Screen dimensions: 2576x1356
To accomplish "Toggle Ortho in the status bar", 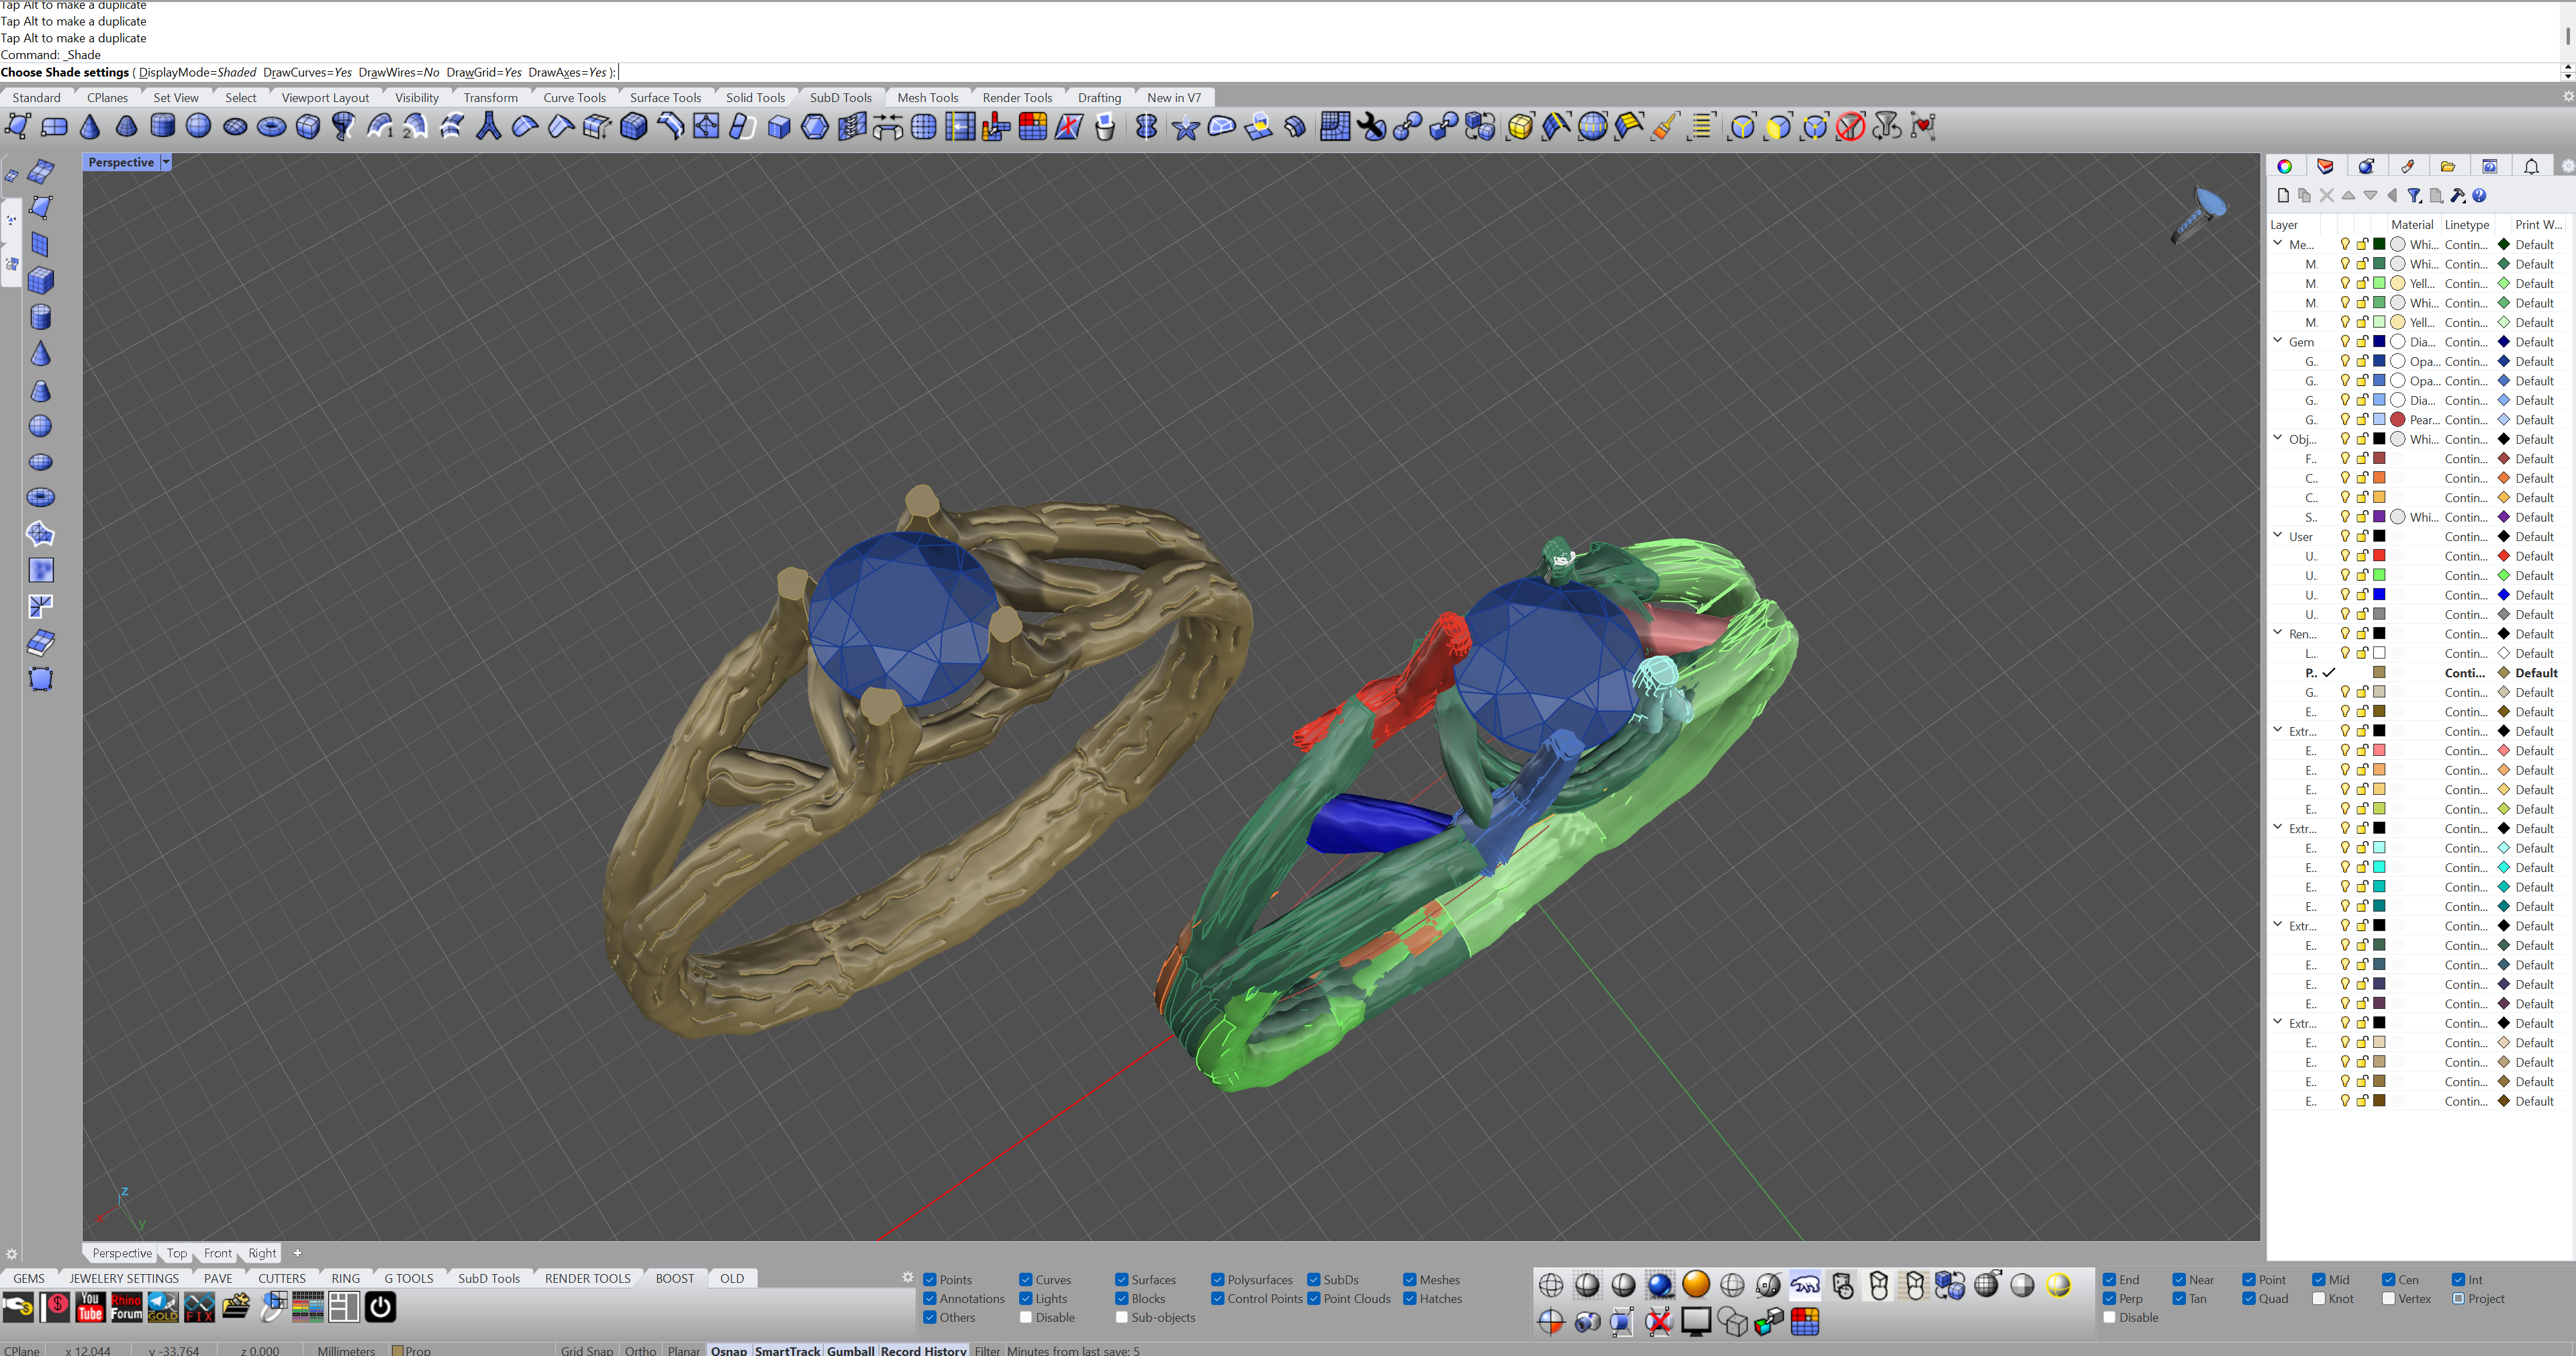I will pos(640,1350).
